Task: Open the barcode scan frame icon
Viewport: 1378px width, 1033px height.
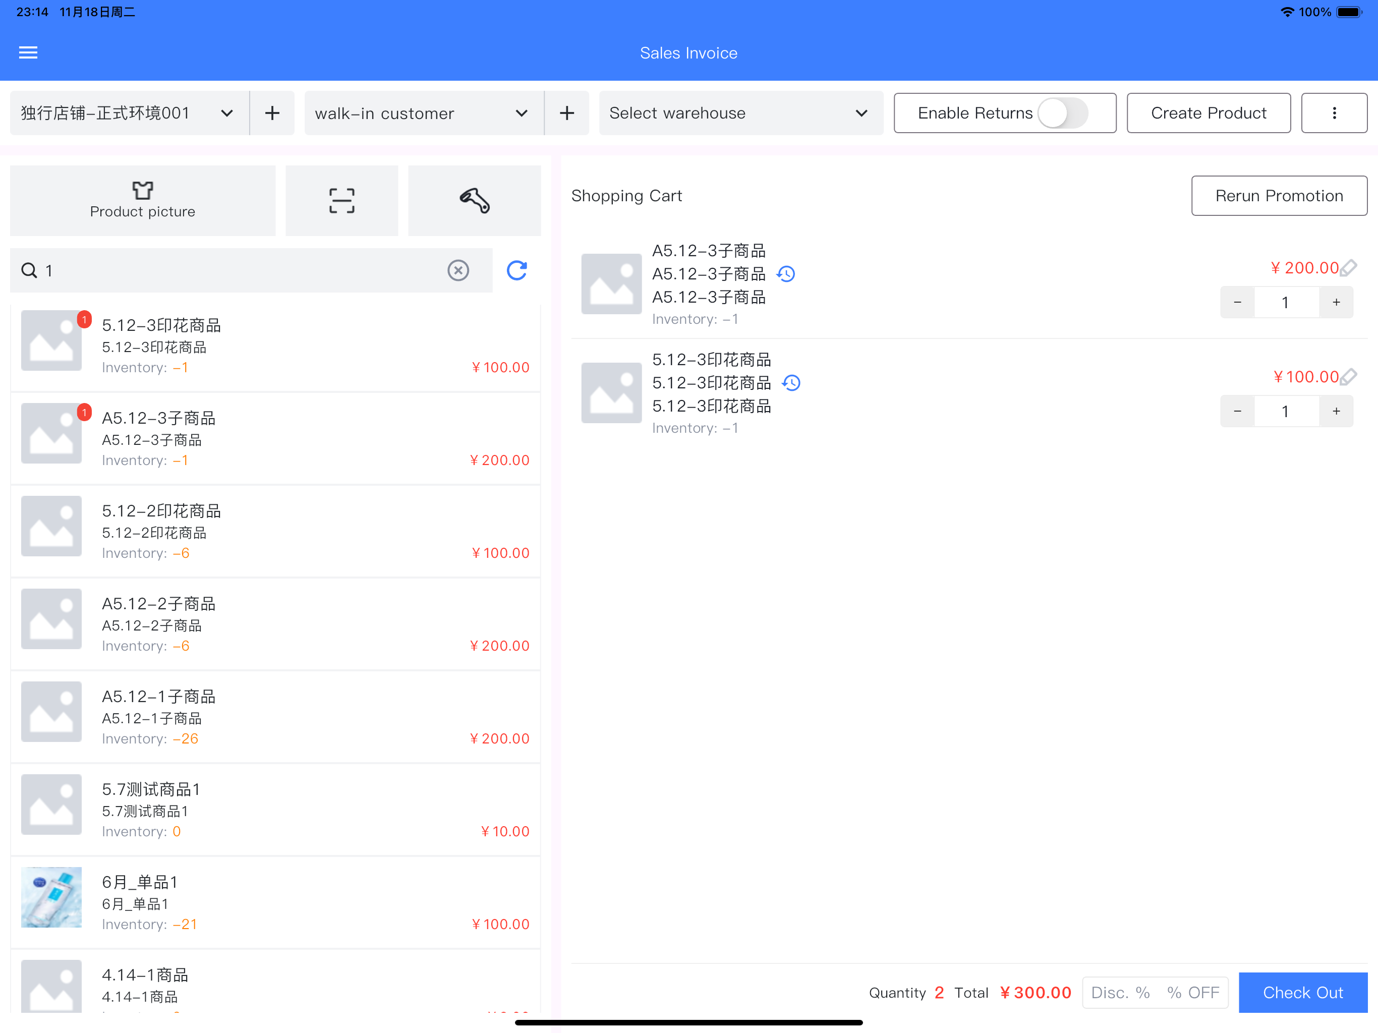Action: 342,201
